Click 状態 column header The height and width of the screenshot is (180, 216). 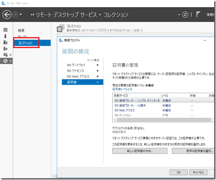193,96
